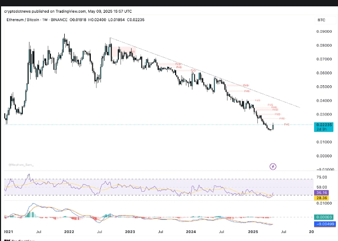Viewport: 338px width, 241px height.
Task: Click the 2024 time axis label
Action: pyautogui.click(x=191, y=232)
